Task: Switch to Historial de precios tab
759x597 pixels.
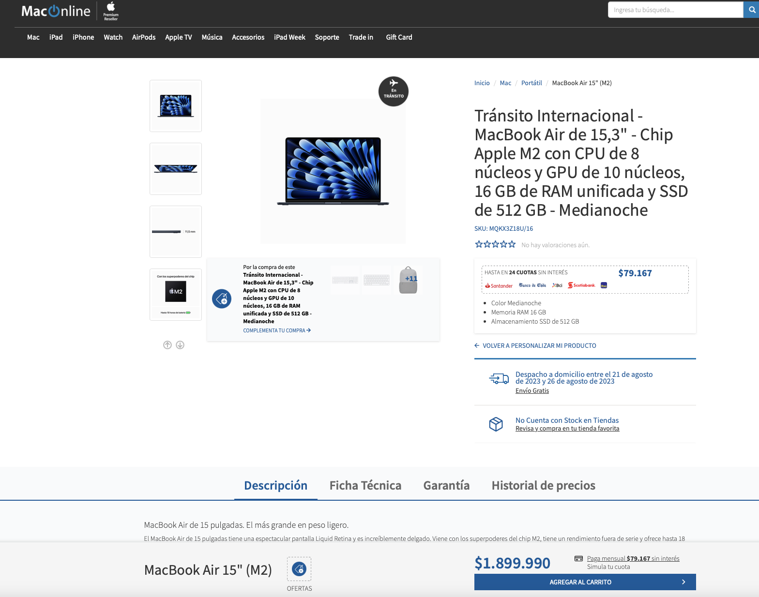Action: tap(544, 485)
